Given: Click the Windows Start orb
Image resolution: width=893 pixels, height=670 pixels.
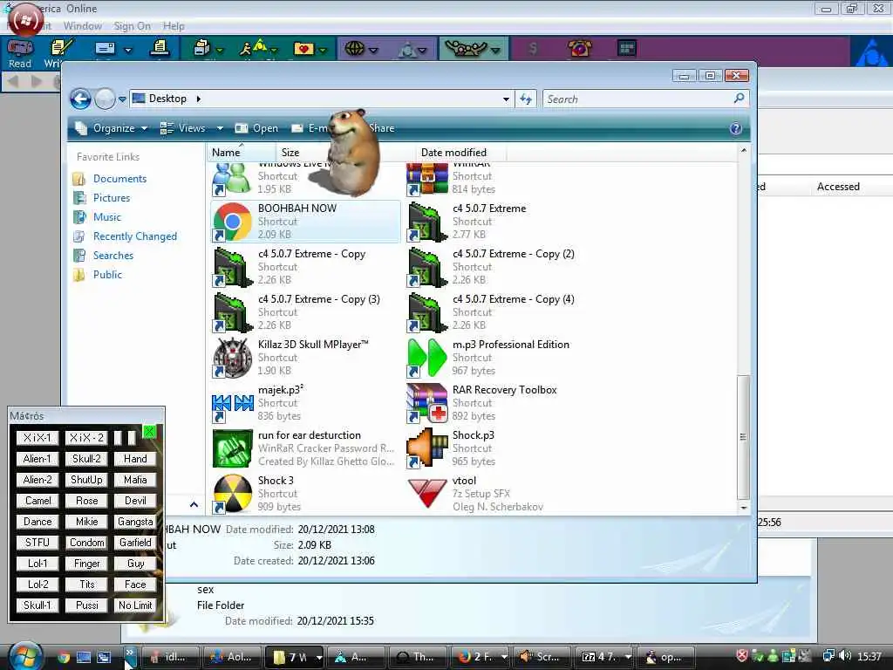Looking at the screenshot, I should (25, 656).
